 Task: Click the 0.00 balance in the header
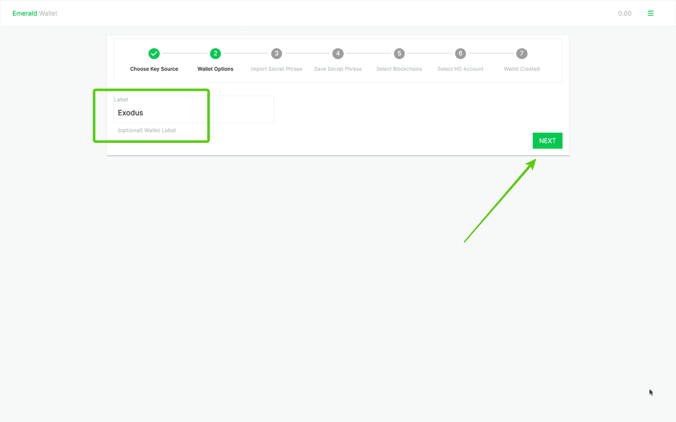[624, 14]
